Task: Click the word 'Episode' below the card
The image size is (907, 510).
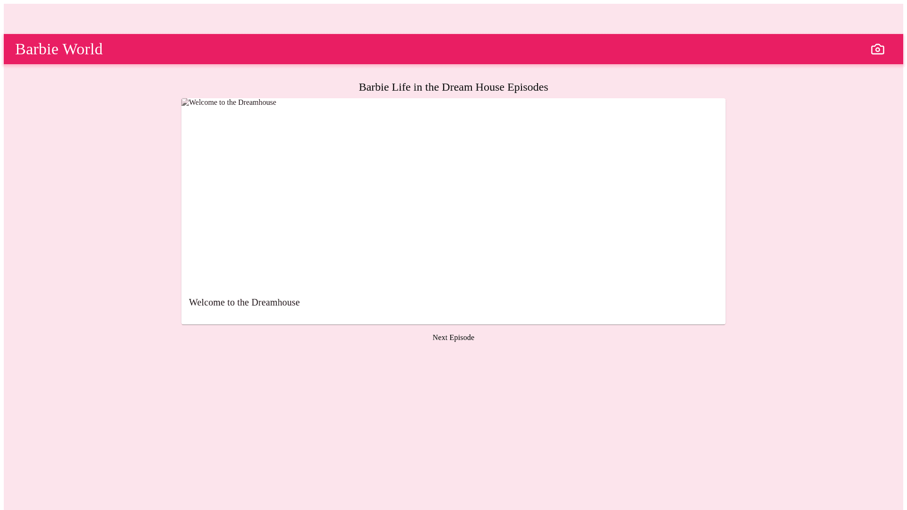Action: coord(462,338)
